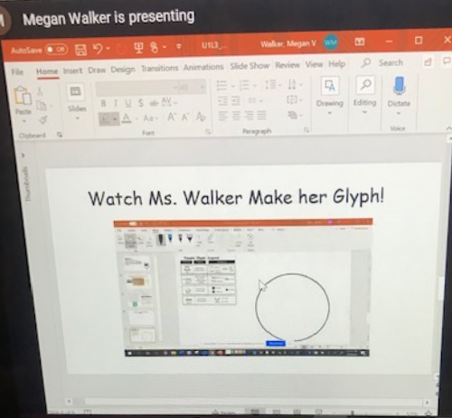452x418 pixels.
Task: Click the Slides button
Action: pos(77,101)
